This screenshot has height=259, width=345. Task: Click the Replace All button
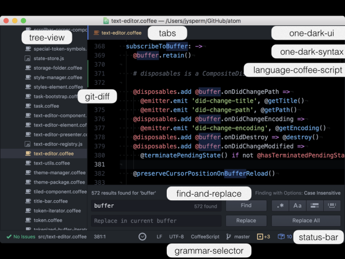[306, 220]
